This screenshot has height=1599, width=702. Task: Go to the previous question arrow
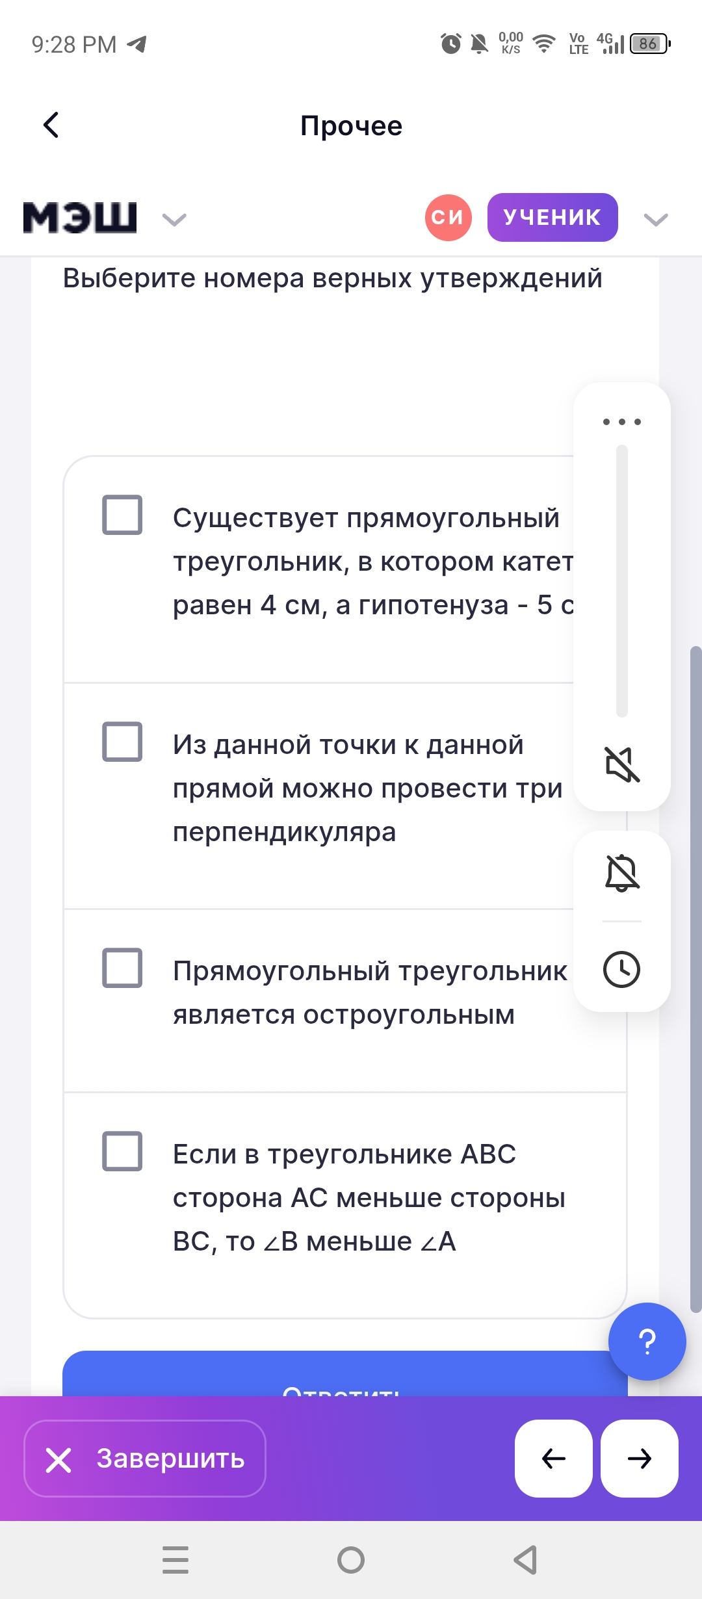click(x=554, y=1459)
